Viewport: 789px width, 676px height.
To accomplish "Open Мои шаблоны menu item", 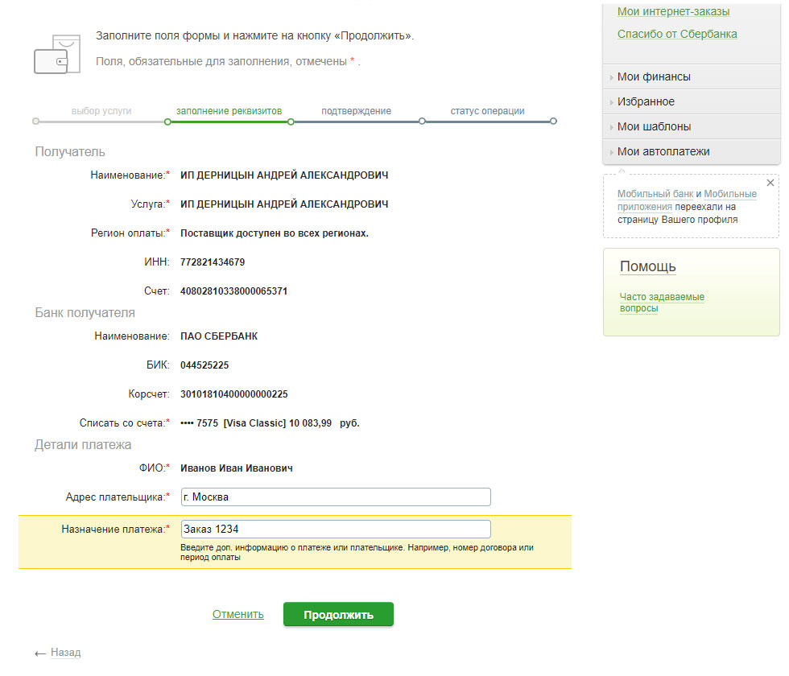I will 654,126.
